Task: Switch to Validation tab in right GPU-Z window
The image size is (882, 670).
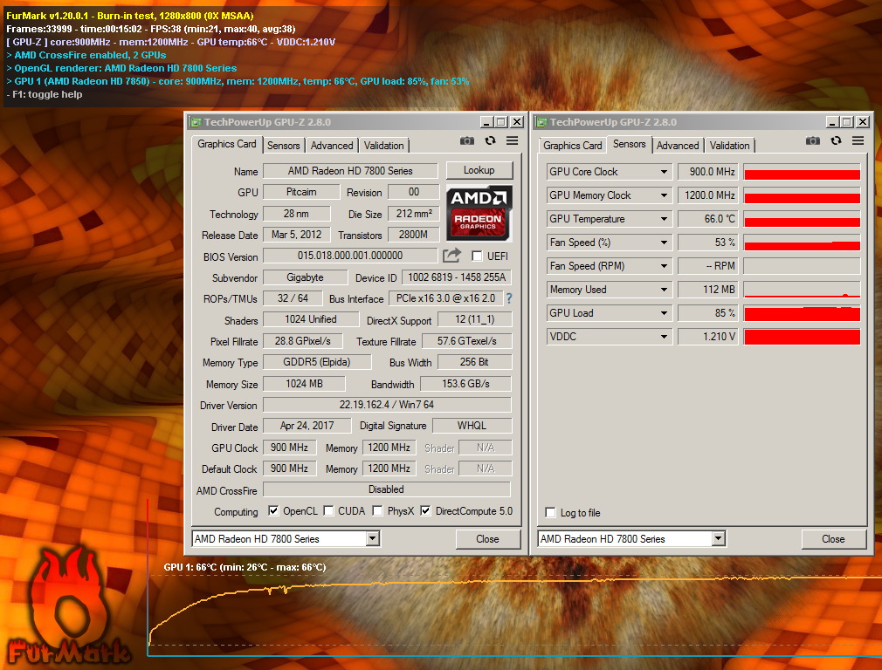Action: [729, 146]
